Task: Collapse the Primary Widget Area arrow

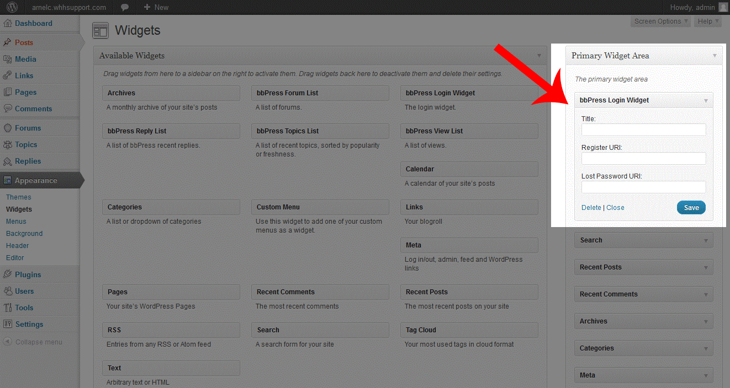Action: 715,56
